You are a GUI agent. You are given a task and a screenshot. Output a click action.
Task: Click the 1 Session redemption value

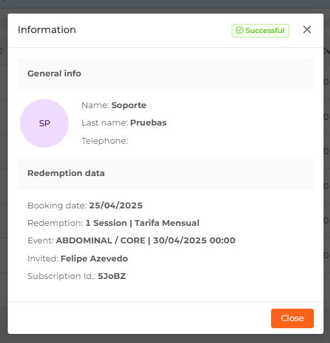pos(106,223)
